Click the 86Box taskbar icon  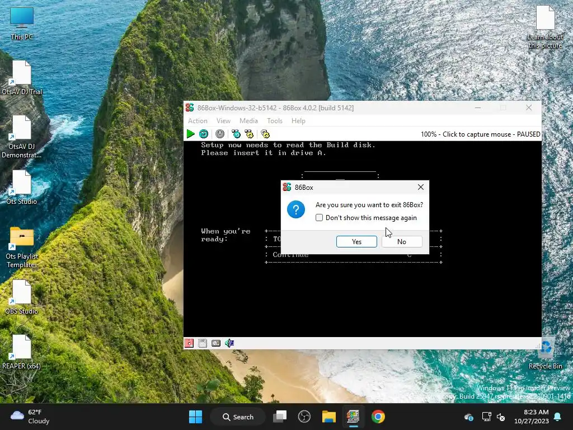[353, 417]
